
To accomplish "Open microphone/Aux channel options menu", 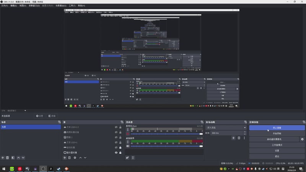I will [128, 130].
